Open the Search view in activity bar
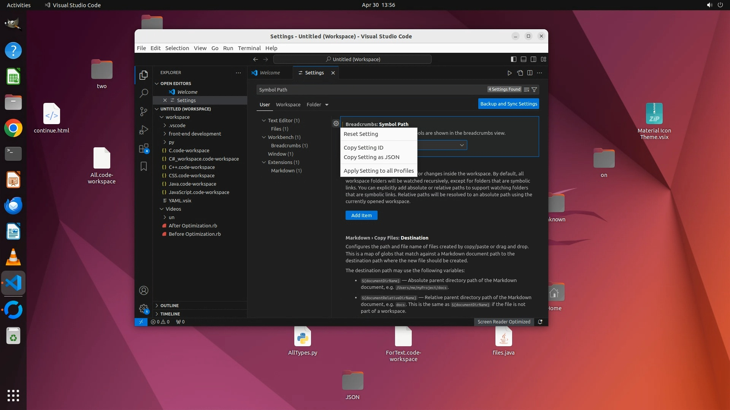730x410 pixels. click(x=144, y=93)
